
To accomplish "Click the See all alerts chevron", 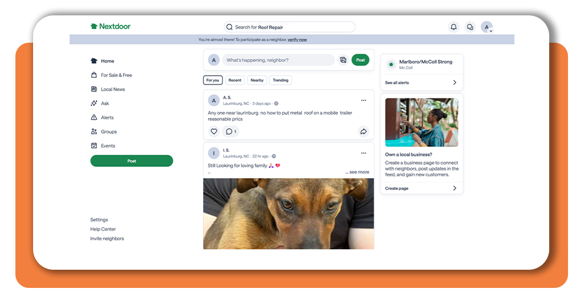I will [x=455, y=83].
